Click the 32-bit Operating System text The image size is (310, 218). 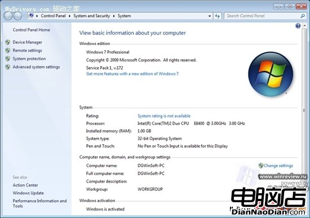(160, 139)
